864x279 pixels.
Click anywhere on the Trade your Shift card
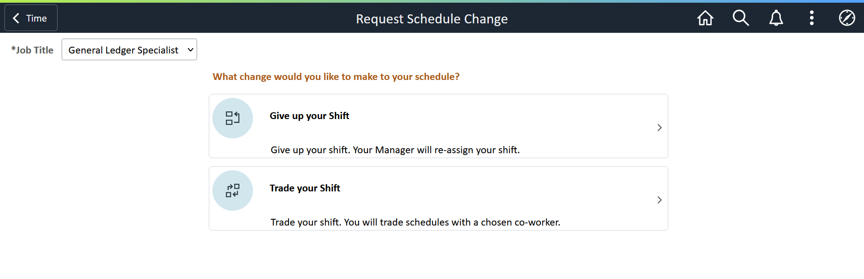(438, 198)
